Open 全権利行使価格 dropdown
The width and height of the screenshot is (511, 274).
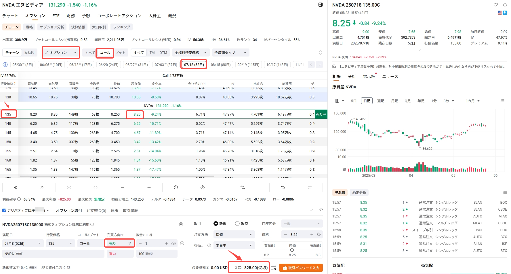pos(190,53)
